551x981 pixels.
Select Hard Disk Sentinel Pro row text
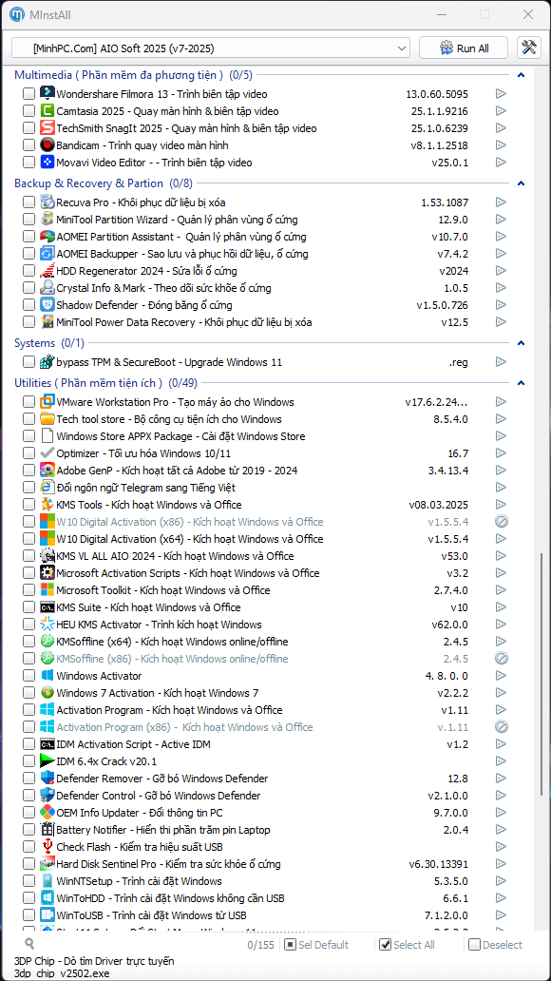point(168,864)
